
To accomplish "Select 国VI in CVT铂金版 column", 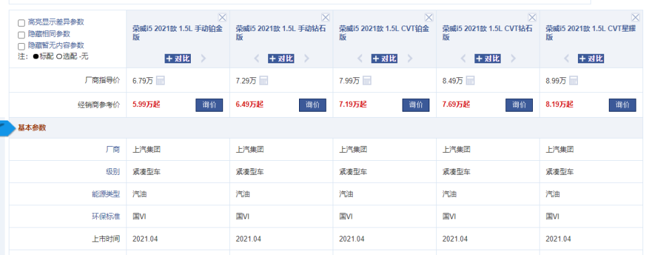I will click(346, 217).
